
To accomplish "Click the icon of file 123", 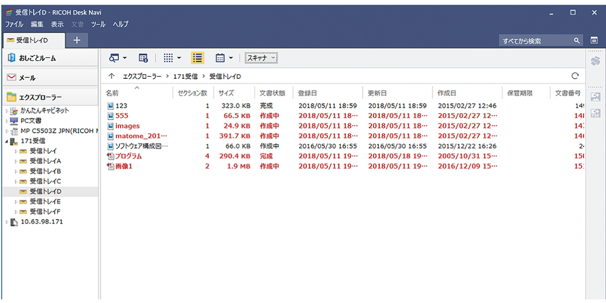I will pos(110,106).
